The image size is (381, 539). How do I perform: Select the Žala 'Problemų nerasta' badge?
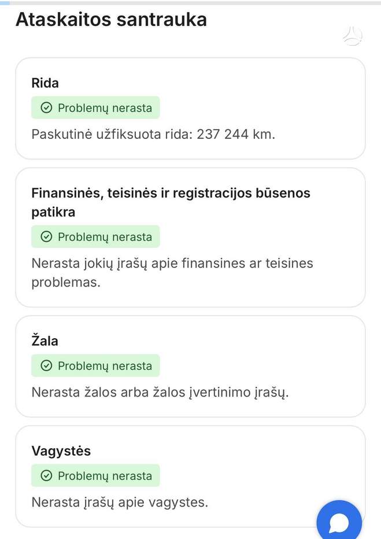[x=95, y=365]
